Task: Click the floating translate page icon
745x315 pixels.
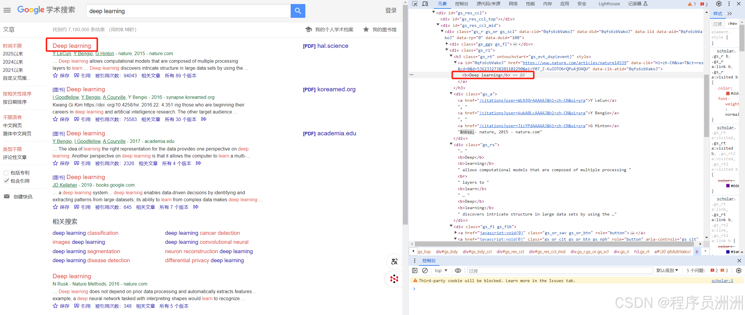Action: click(394, 261)
